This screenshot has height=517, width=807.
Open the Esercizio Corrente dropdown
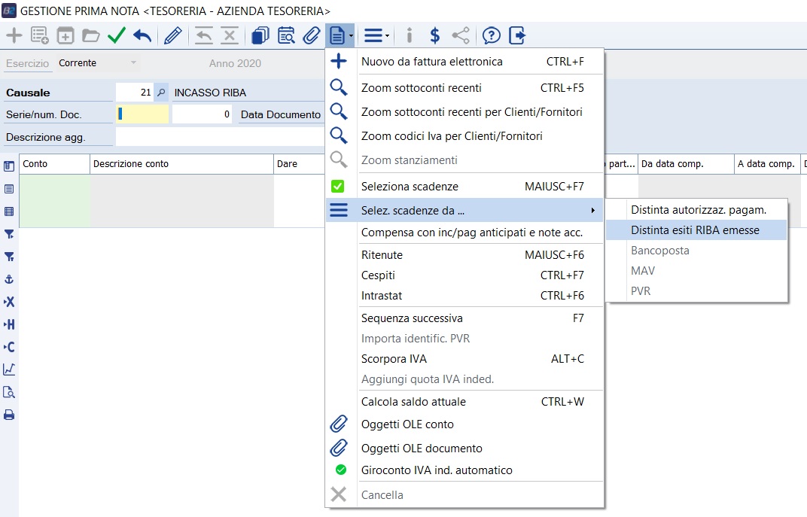coord(133,63)
